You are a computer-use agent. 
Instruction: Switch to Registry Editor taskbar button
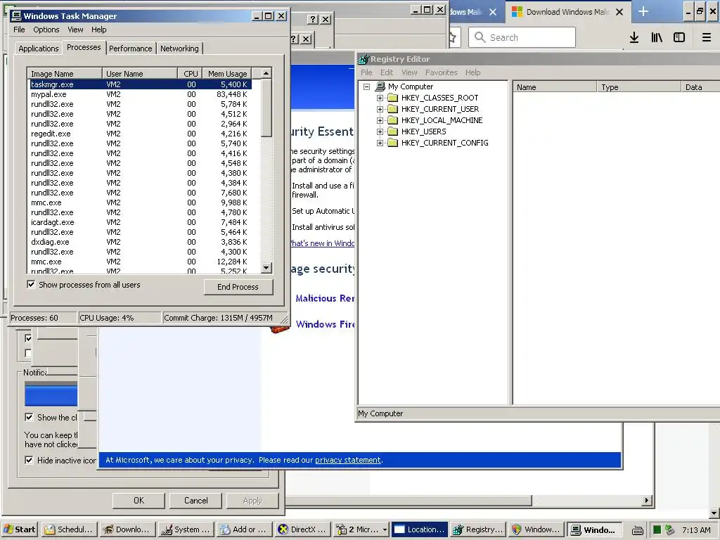(478, 529)
